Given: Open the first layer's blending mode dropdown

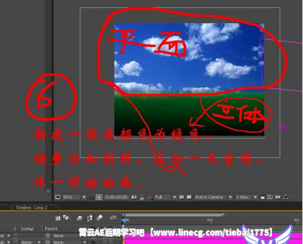Looking at the screenshot, I should coord(5,236).
